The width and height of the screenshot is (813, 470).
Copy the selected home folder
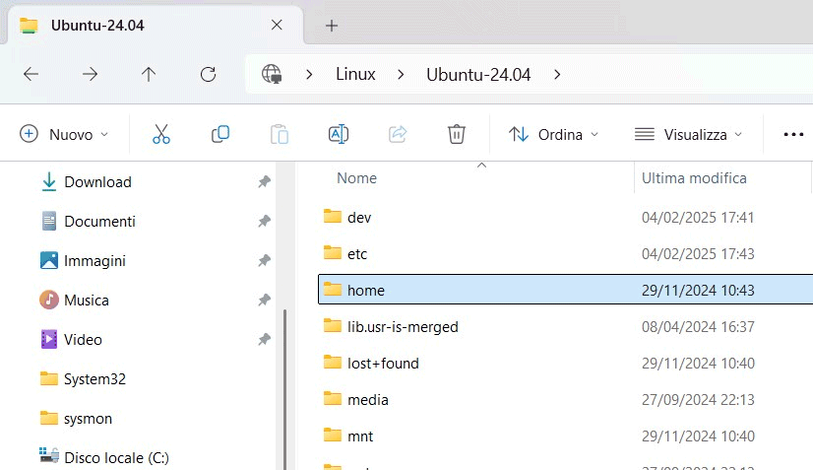coord(220,135)
